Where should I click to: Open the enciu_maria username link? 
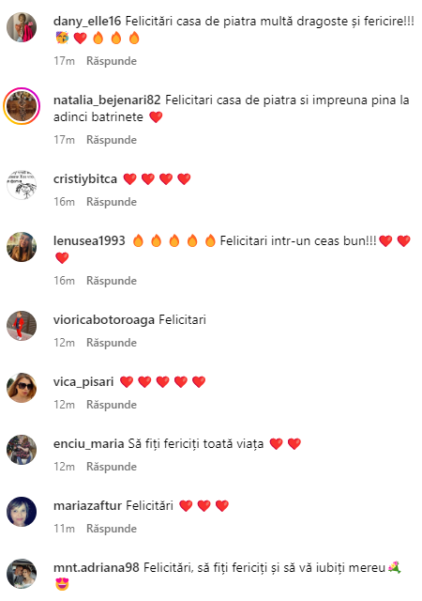point(88,444)
